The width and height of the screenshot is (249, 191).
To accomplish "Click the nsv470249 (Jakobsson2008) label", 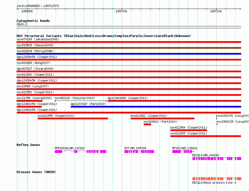I will coord(38,39).
